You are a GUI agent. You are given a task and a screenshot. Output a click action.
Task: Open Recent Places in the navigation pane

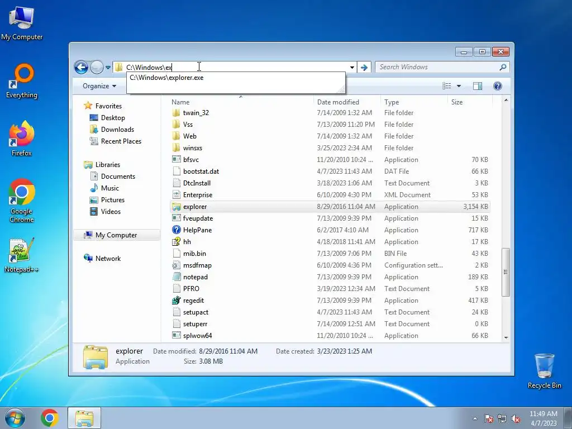pos(121,141)
